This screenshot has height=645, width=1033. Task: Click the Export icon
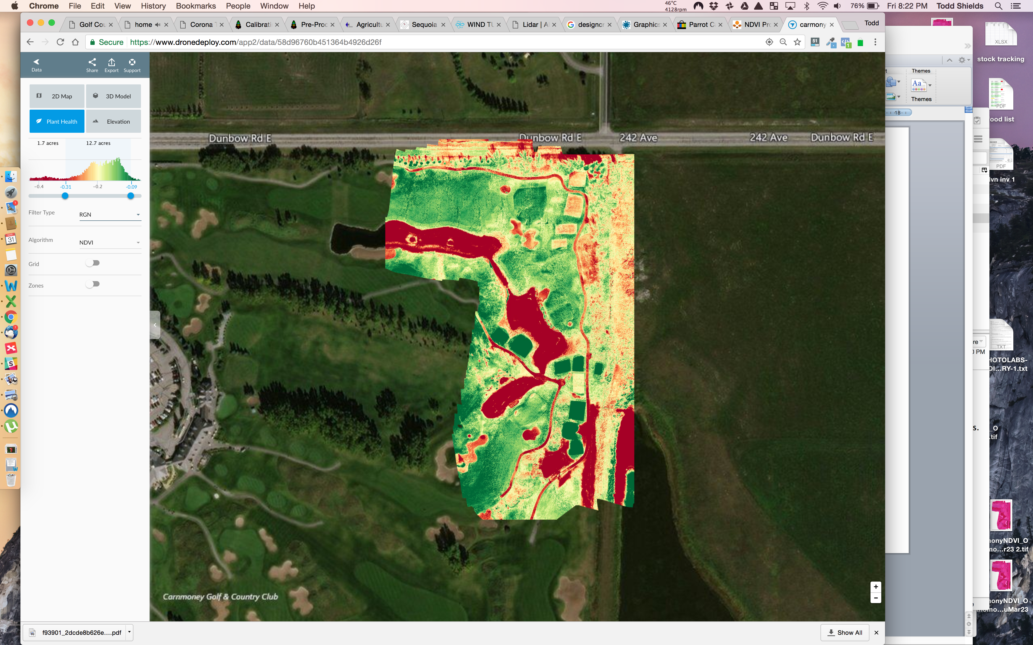pyautogui.click(x=111, y=62)
